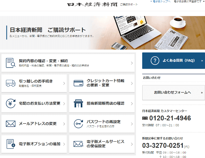Click the newspaper store building icon
The image size is (205, 158).
click(x=78, y=103)
